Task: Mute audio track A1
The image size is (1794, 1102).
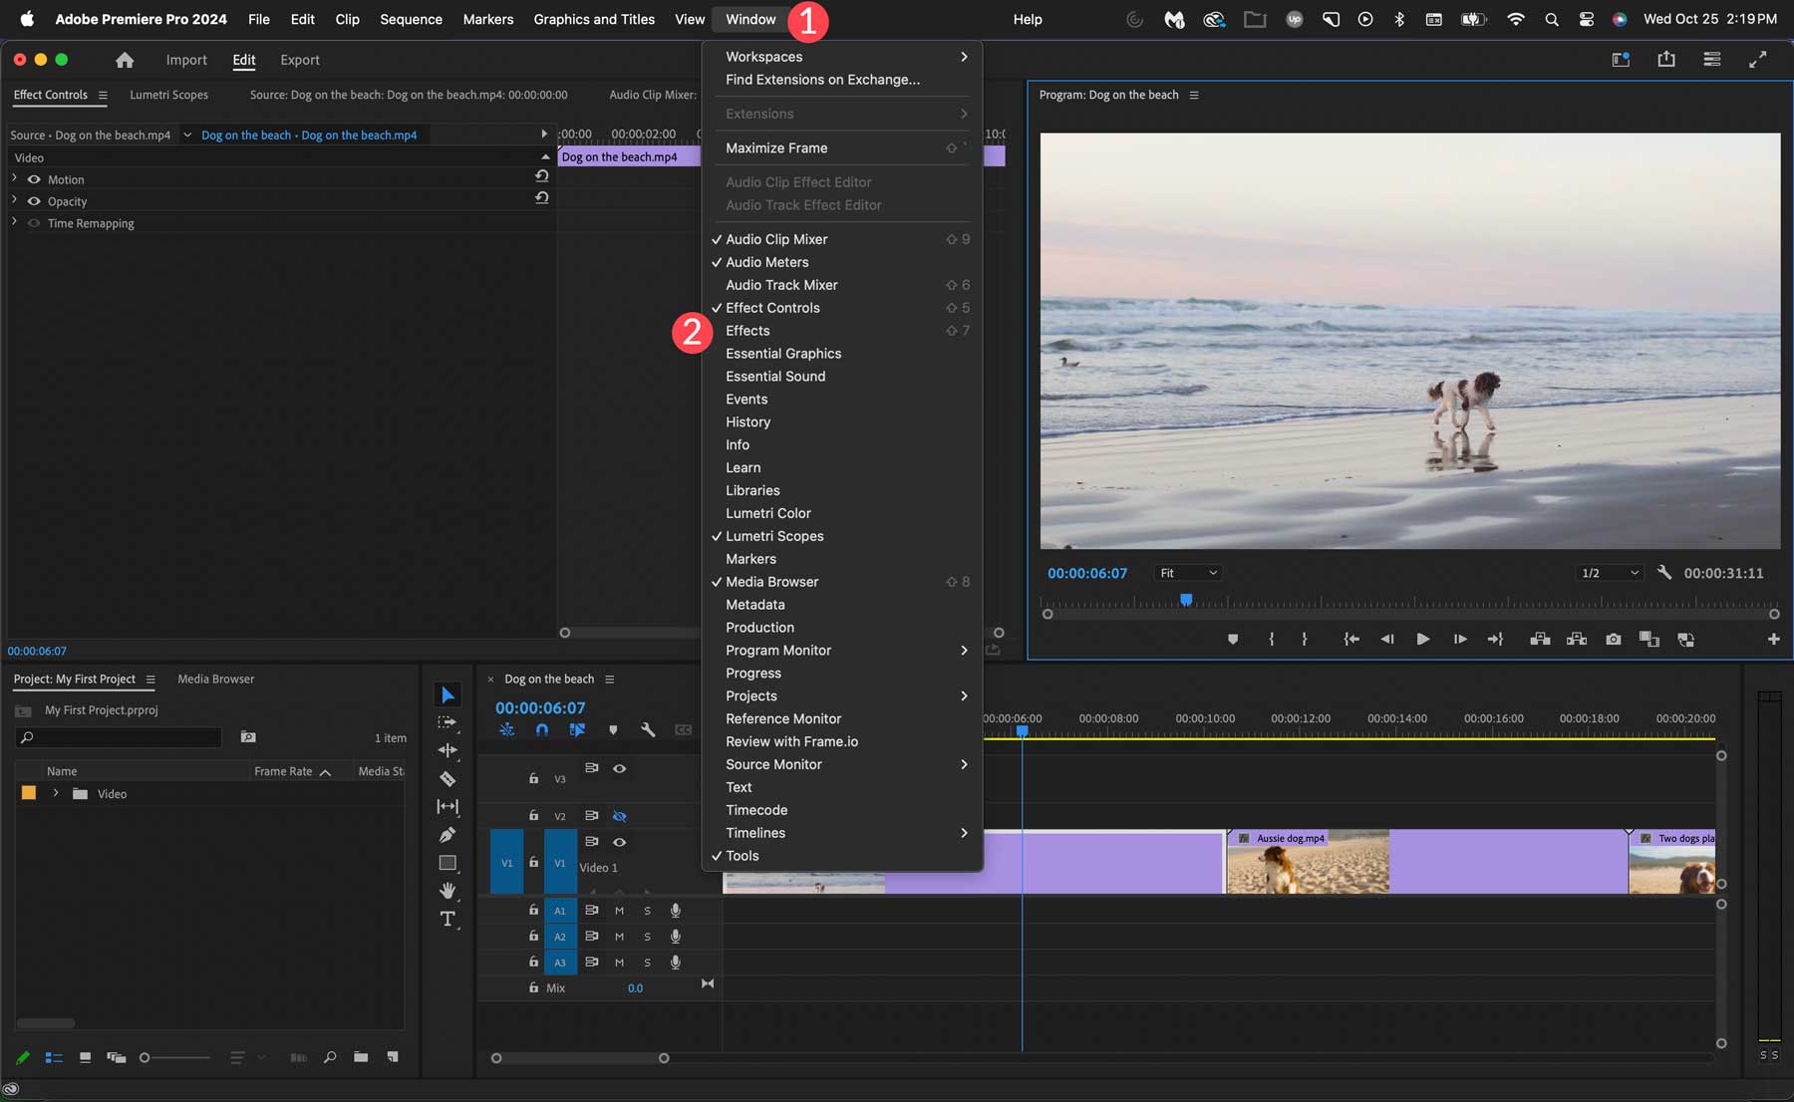Action: pyautogui.click(x=619, y=910)
